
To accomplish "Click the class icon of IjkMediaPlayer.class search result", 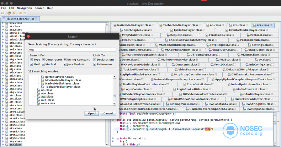I will [43, 77].
